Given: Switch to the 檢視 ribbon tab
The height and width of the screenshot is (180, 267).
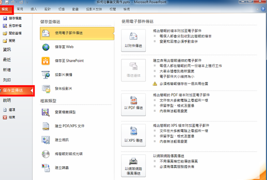Looking at the screenshot, I should (x=127, y=9).
